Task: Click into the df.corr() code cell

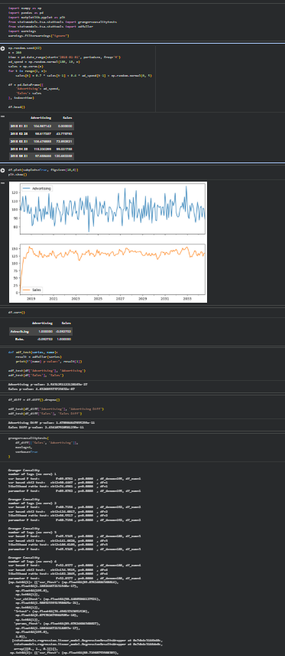Action: [142, 312]
